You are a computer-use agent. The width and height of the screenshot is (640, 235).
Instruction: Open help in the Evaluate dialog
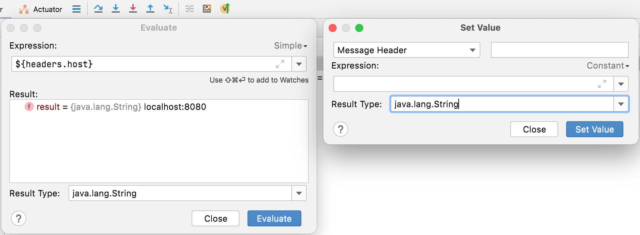(x=19, y=218)
